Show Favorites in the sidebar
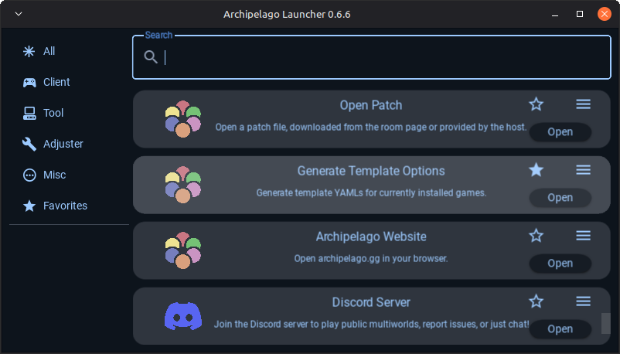 [x=55, y=206]
